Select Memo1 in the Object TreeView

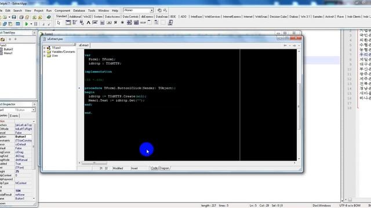(8, 53)
